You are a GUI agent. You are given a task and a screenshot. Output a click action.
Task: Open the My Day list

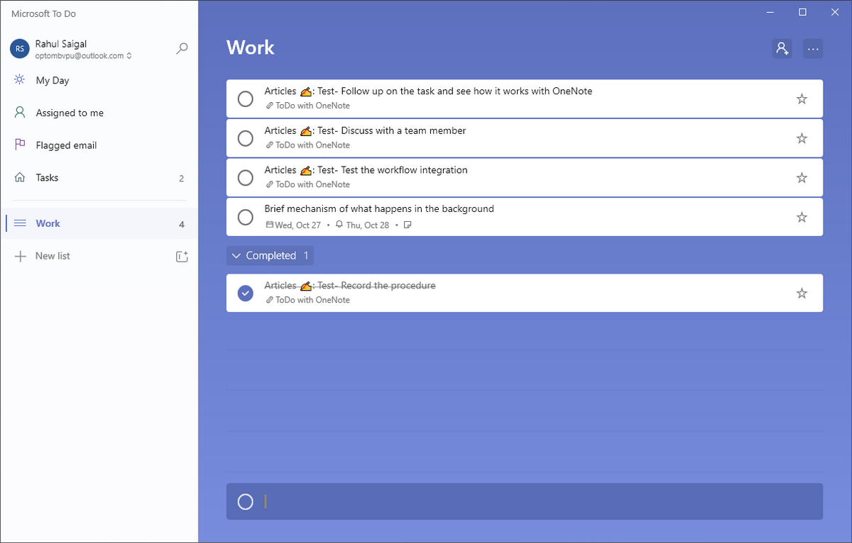pos(99,80)
